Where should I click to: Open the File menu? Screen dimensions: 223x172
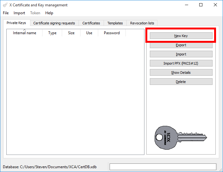coord(6,13)
